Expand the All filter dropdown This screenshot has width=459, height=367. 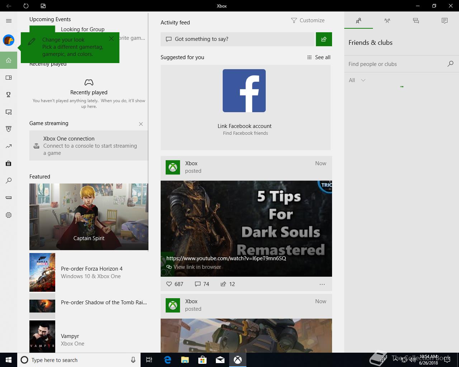(x=357, y=80)
